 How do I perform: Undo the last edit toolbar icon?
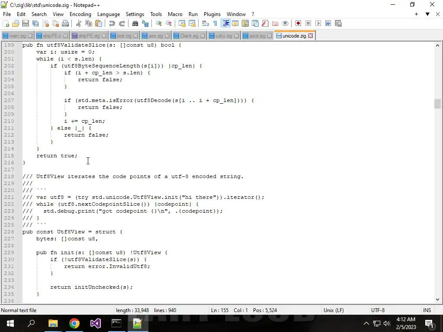point(112,23)
